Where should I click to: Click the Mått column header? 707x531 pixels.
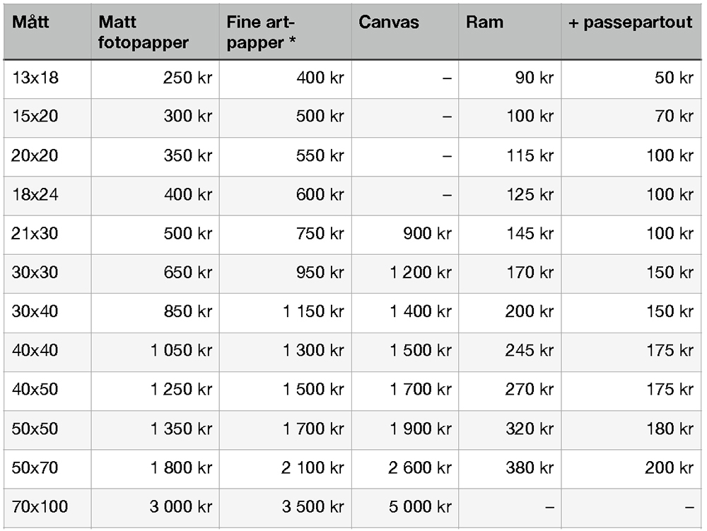point(30,22)
